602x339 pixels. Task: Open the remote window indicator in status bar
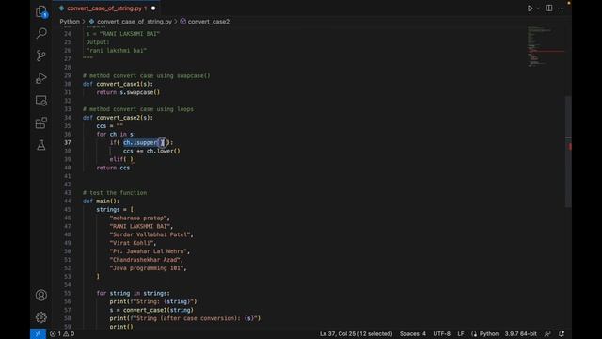38,334
